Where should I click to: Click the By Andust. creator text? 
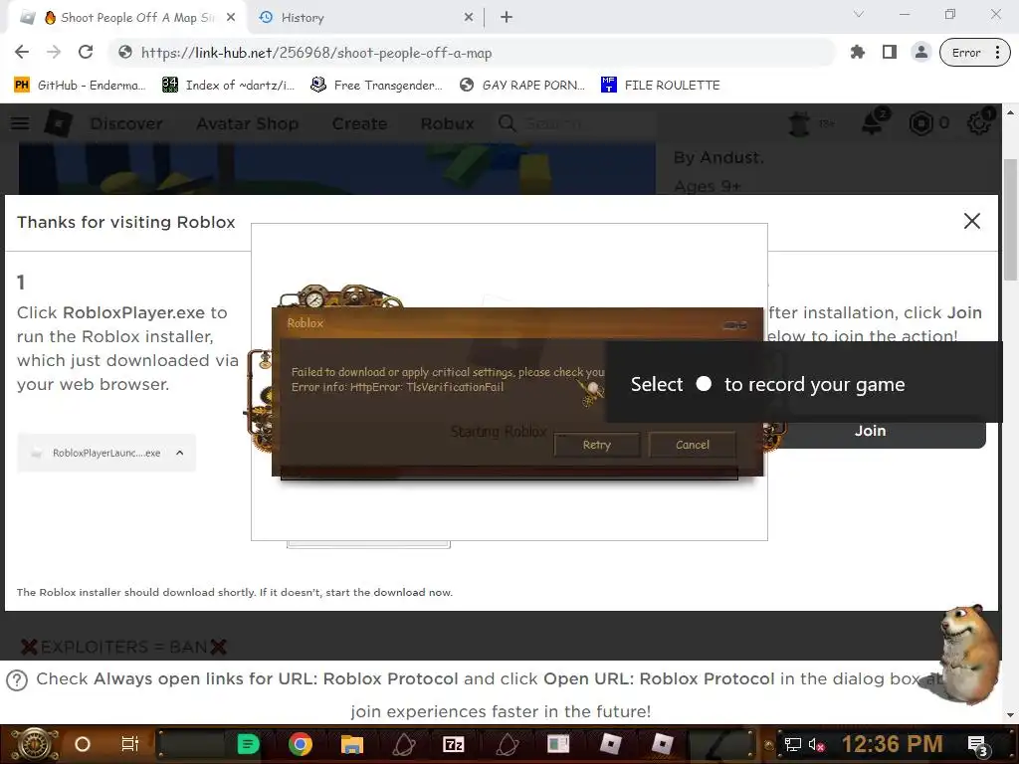click(x=718, y=158)
